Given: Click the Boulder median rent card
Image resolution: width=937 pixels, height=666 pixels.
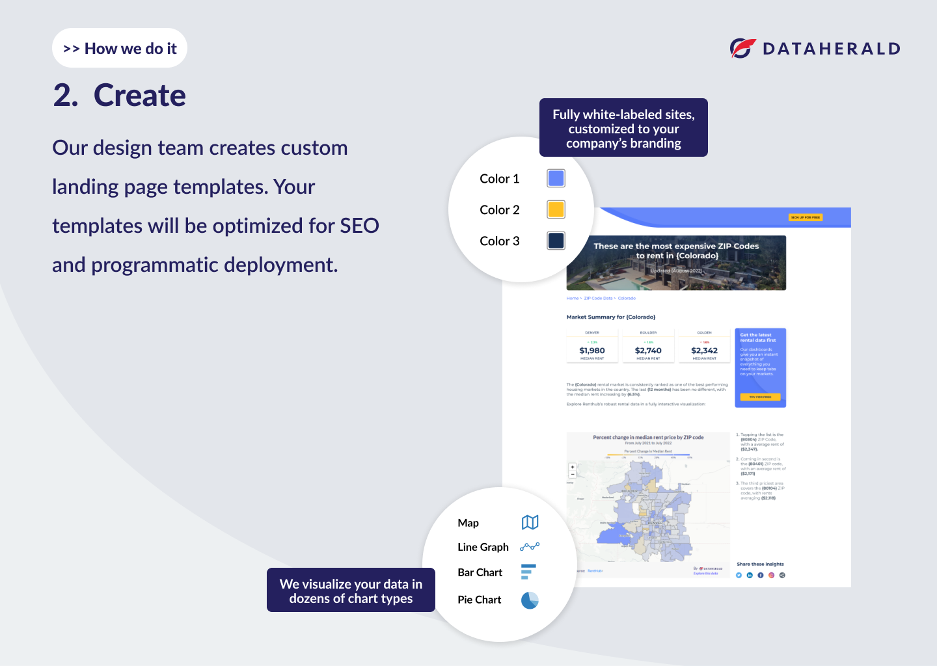Looking at the screenshot, I should pos(648,347).
